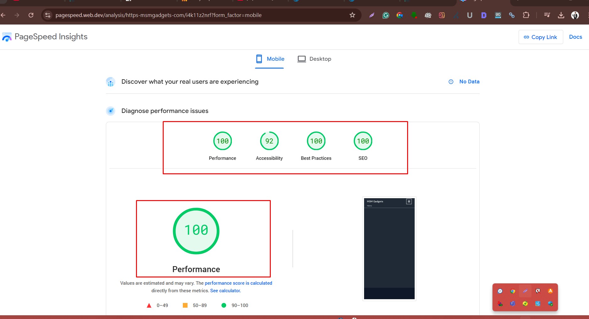Click the site information icon in address bar
589x319 pixels.
[x=48, y=15]
